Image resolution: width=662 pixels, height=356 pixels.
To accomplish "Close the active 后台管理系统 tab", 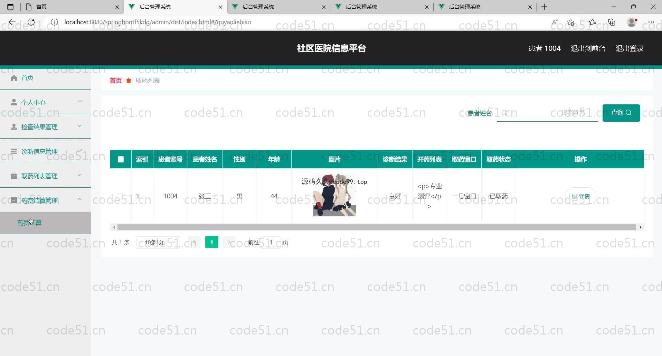I will coord(220,7).
